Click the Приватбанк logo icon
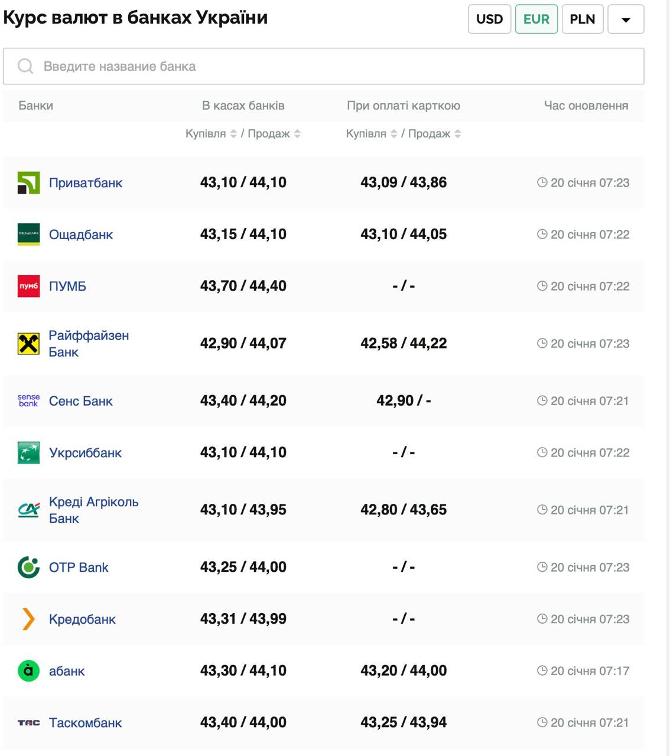 [28, 183]
